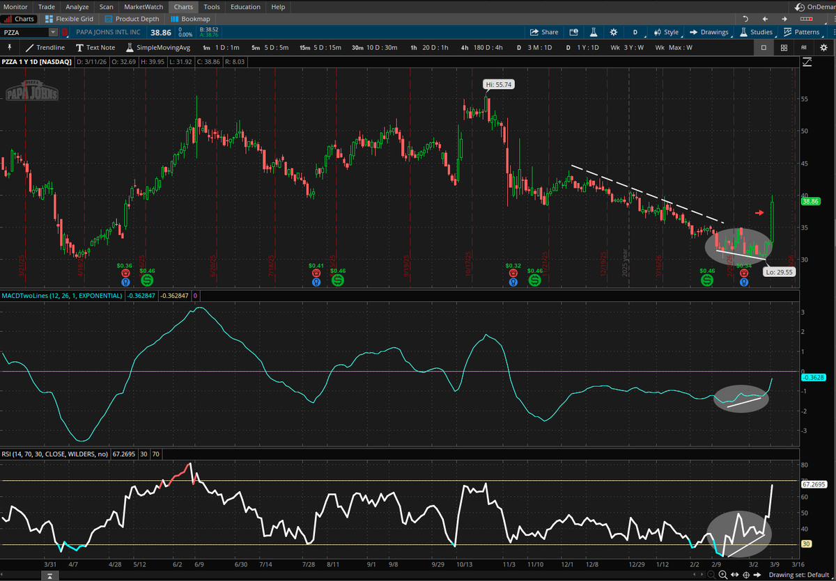This screenshot has height=581, width=836.
Task: Select the 10 D : 30m timeframe
Action: click(375, 47)
